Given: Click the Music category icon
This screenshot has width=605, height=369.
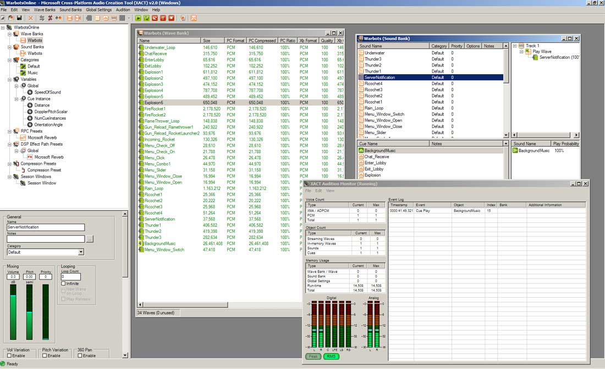Looking at the screenshot, I should pyautogui.click(x=23, y=72).
